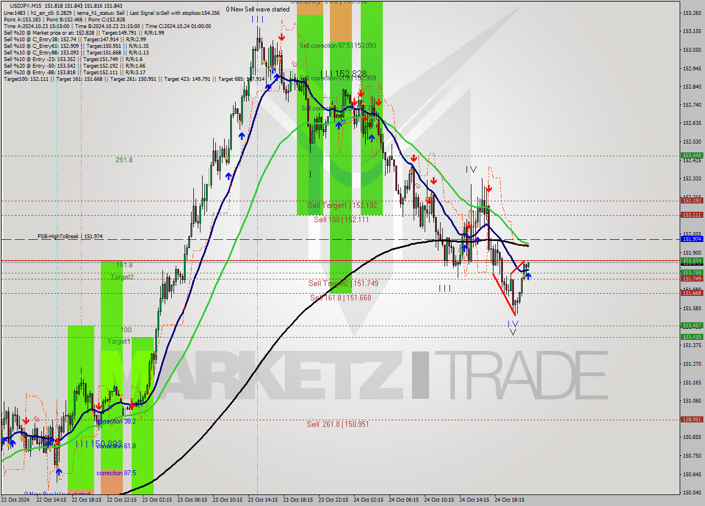The width and height of the screenshot is (705, 506).
Task: Click the '24 Oct 06:15' time axis label
Action: click(x=404, y=500)
